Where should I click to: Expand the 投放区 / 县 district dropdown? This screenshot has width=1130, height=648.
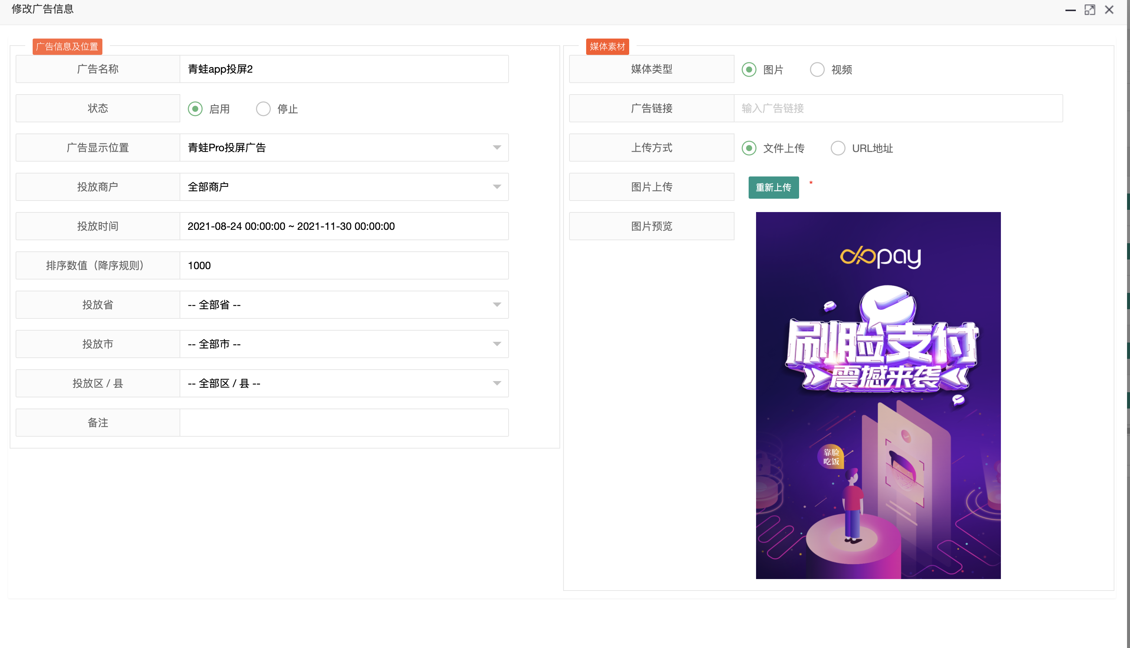[x=344, y=383]
